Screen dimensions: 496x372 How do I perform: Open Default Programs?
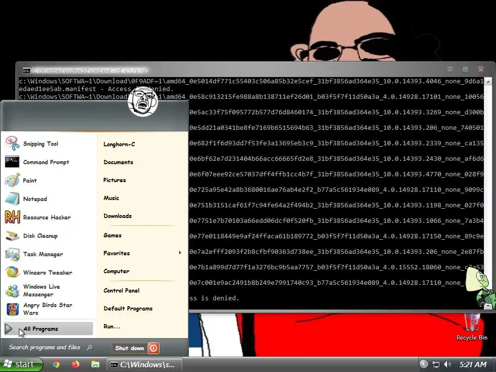pos(128,309)
